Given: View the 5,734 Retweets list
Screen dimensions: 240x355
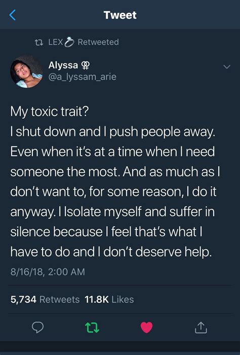Looking at the screenshot, I should pos(45,299).
